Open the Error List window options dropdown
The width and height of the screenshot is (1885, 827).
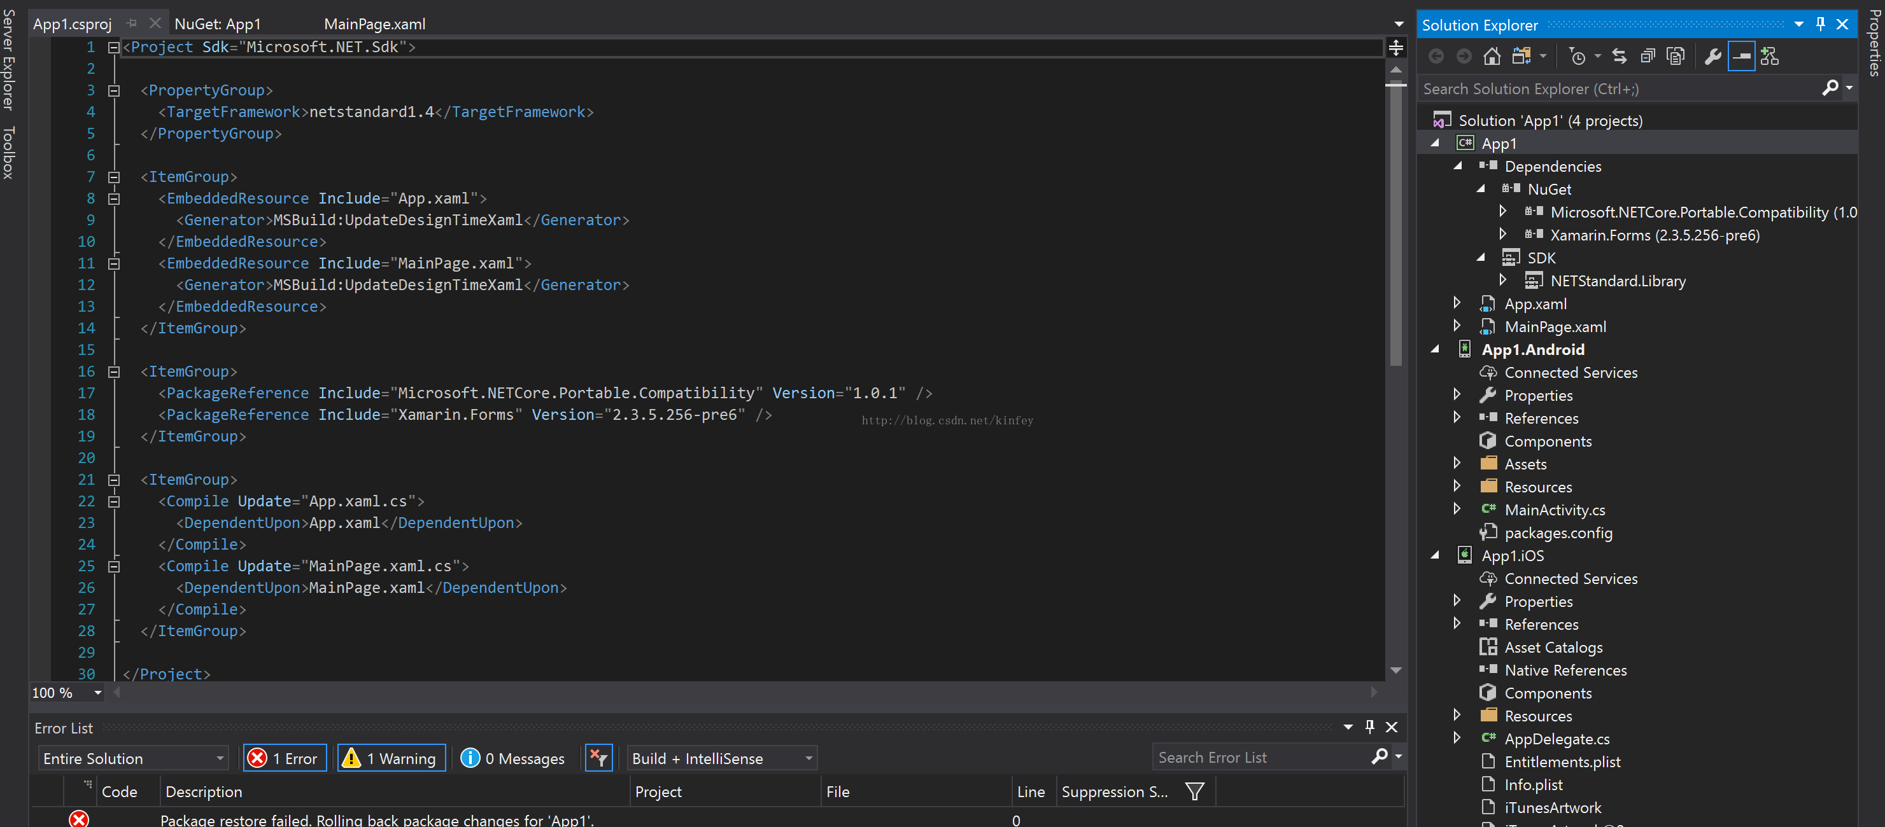pos(1348,727)
